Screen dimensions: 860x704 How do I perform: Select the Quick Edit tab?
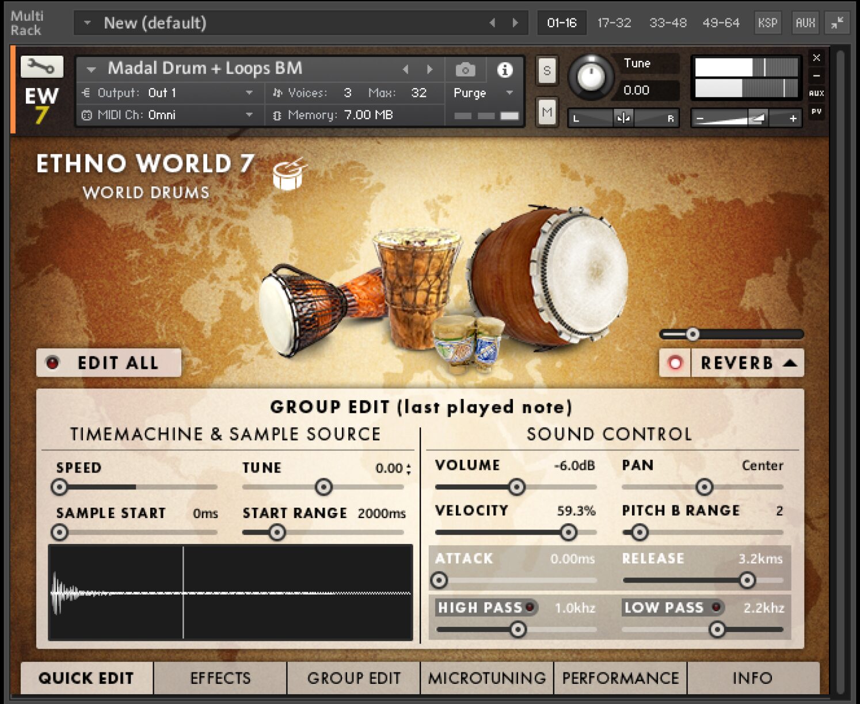[x=86, y=678]
